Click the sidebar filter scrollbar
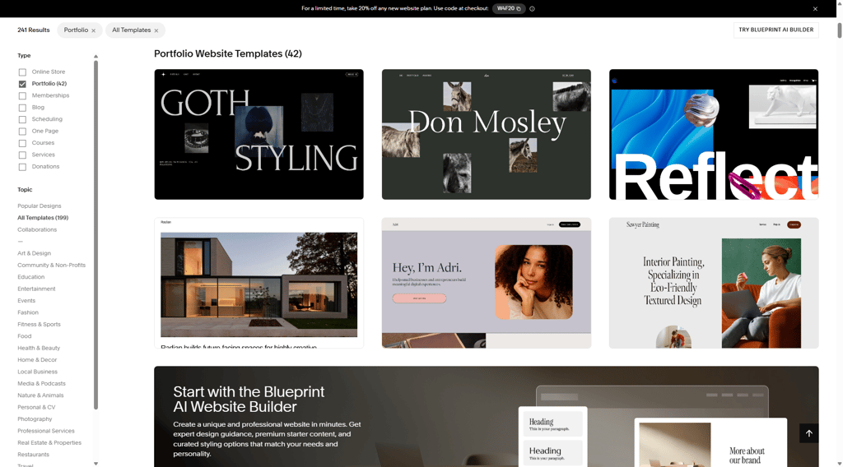Image resolution: width=843 pixels, height=467 pixels. click(95, 235)
